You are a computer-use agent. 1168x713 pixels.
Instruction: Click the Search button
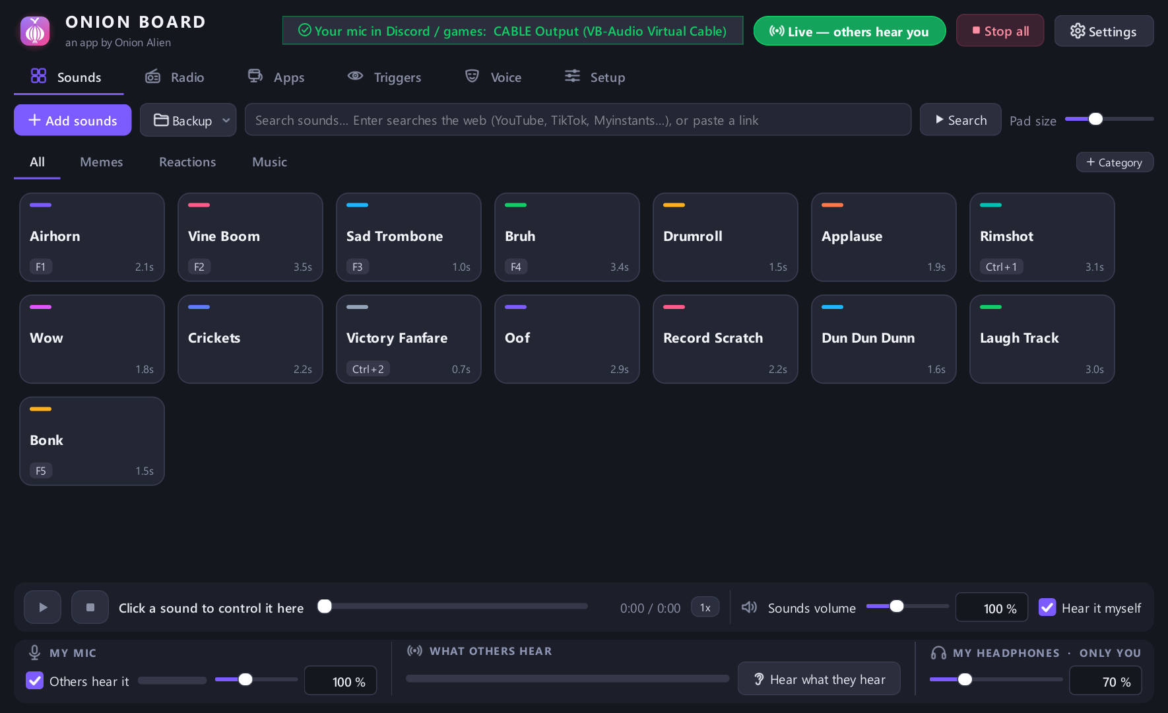(960, 120)
